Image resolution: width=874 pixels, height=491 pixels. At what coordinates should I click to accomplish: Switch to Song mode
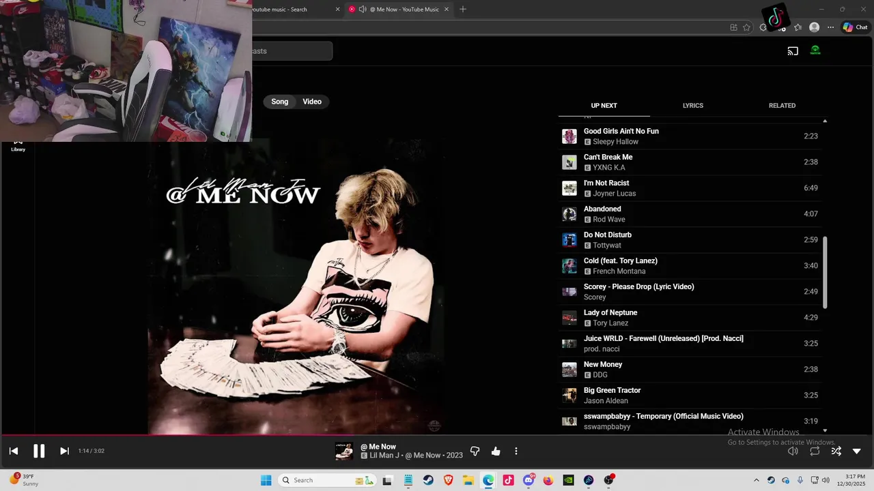(x=280, y=102)
